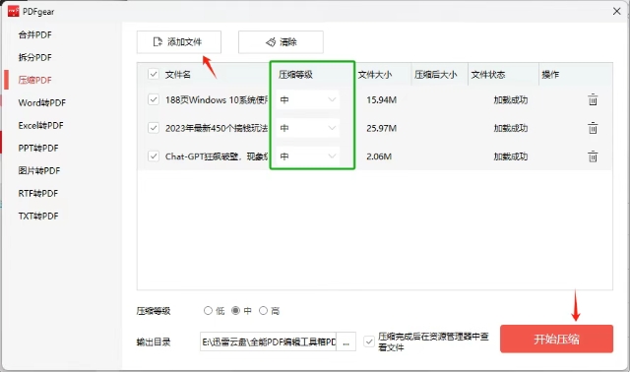Open PPT转PDF in the sidebar
Screen dimensions: 630x372
tap(38, 148)
